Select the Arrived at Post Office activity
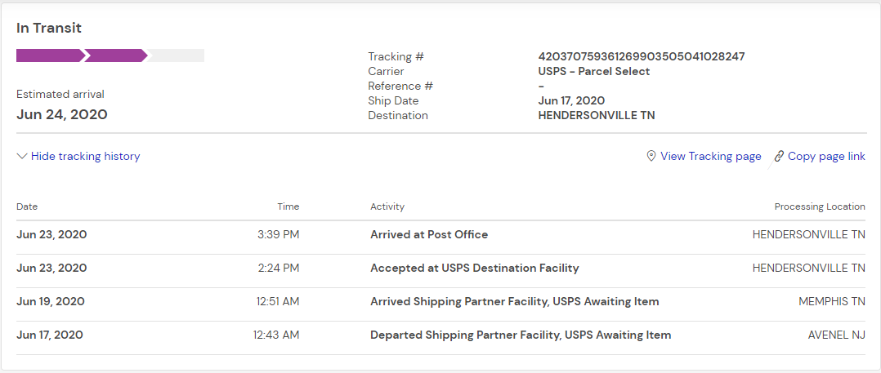 pos(428,234)
